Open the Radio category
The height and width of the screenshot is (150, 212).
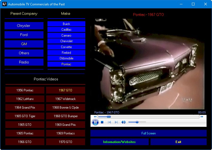24,62
